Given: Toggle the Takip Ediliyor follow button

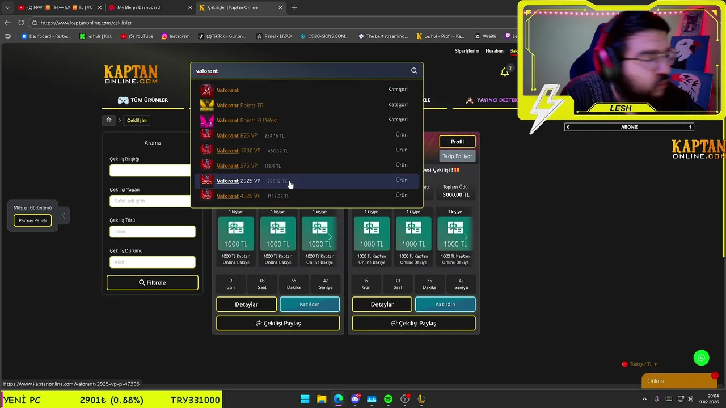Looking at the screenshot, I should (x=457, y=156).
